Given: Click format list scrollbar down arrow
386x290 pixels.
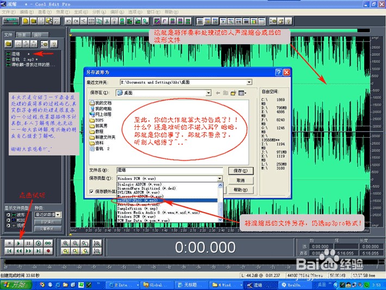Looking at the screenshot, I should 220,219.
